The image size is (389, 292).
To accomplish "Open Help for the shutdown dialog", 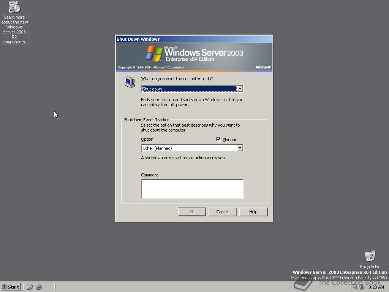I will click(253, 212).
